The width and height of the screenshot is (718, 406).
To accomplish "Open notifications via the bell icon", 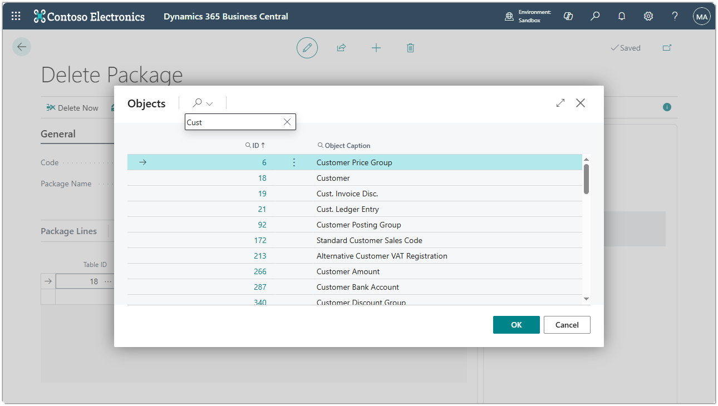I will tap(621, 16).
